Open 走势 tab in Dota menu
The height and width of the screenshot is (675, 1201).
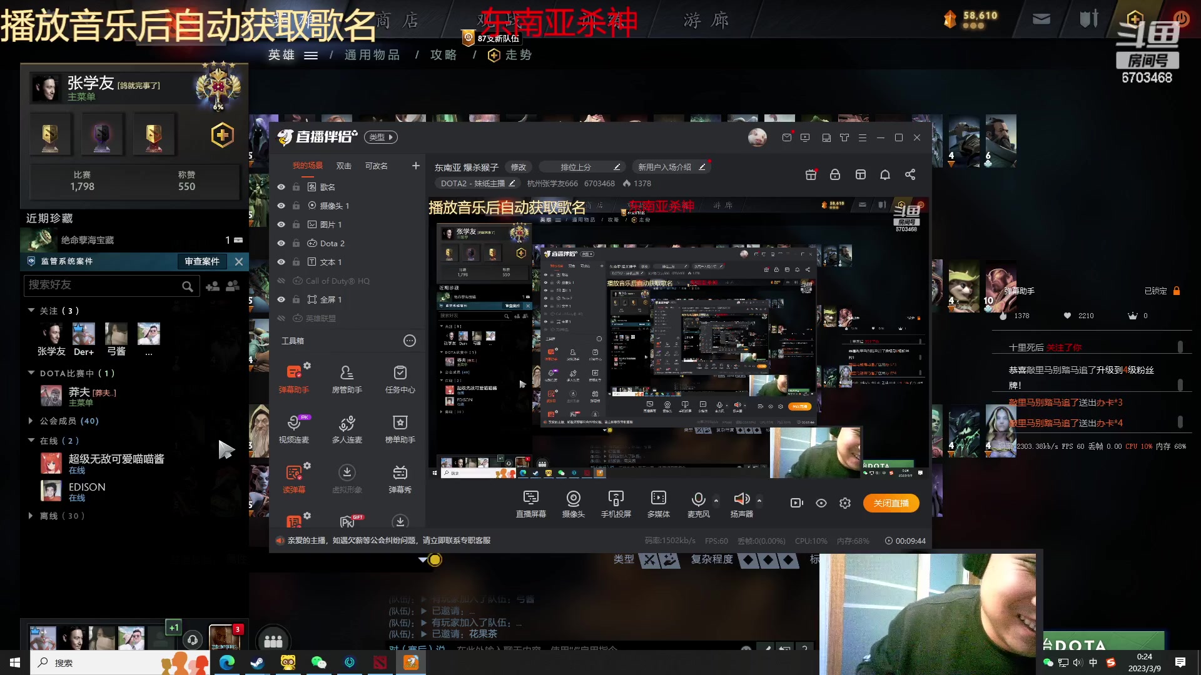point(510,55)
